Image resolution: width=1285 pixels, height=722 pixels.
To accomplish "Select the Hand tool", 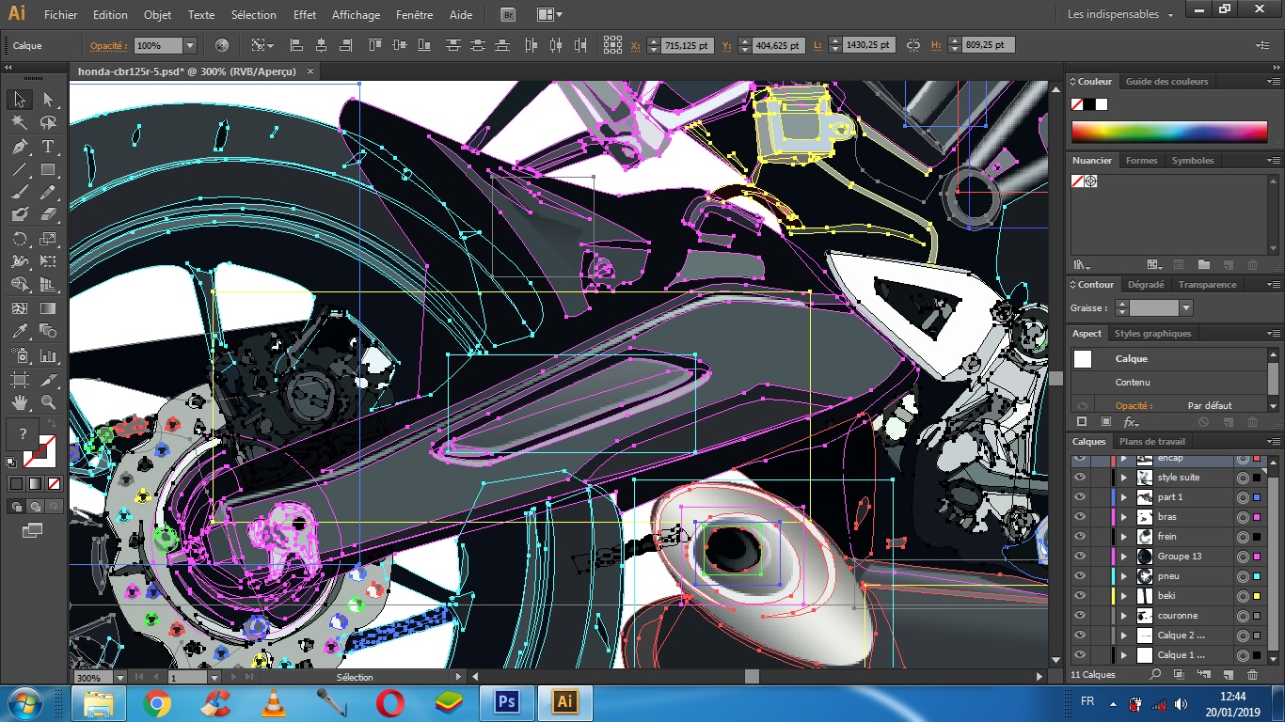I will pos(19,402).
